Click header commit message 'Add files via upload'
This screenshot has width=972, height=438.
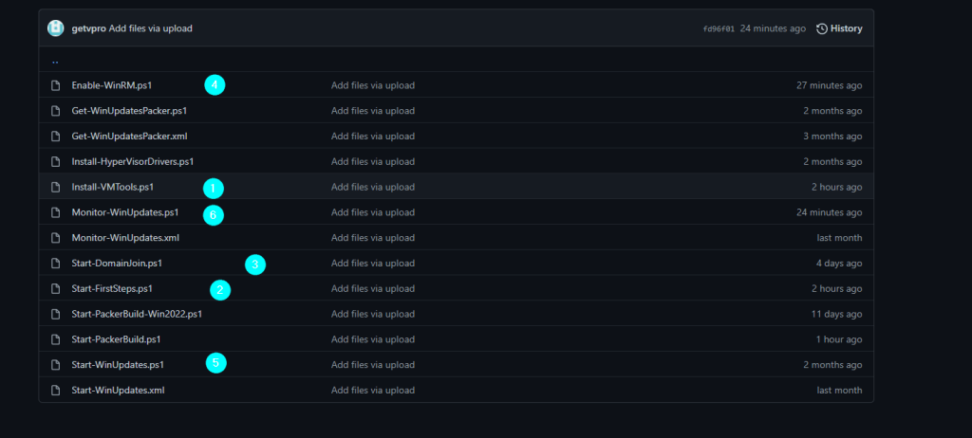(150, 28)
